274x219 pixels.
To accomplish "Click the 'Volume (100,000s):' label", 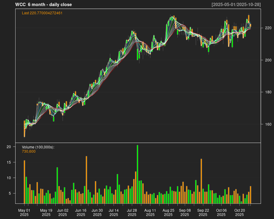I will pyautogui.click(x=38, y=147).
